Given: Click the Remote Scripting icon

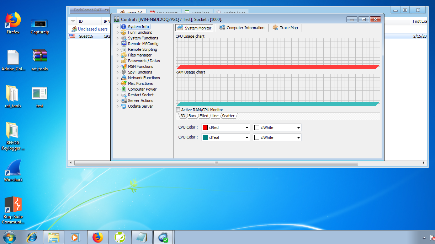Looking at the screenshot, I should [123, 49].
